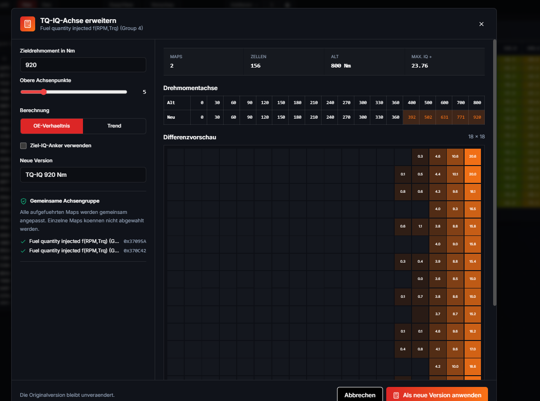540x401 pixels.
Task: Click the checkmark icon for map 0x37095A
Action: pos(23,242)
